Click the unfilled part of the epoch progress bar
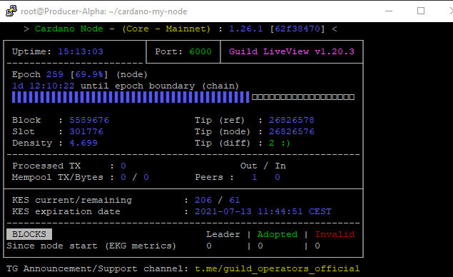This screenshot has width=453, height=277. click(303, 97)
